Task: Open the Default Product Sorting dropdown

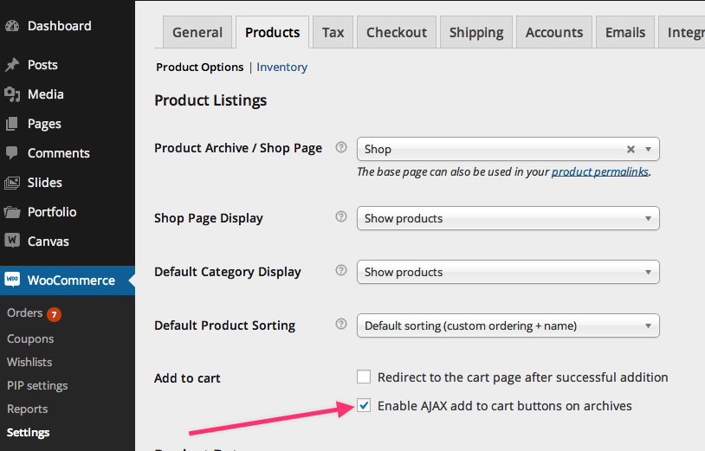Action: (x=508, y=325)
